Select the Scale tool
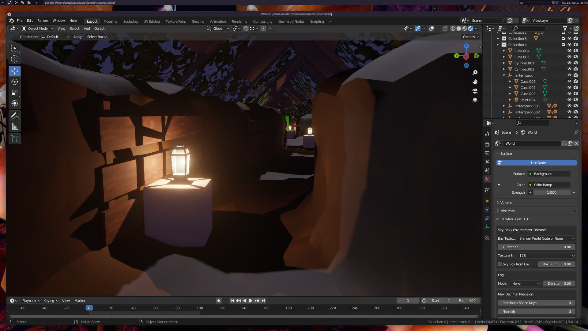Viewport: 588px width, 331px height. (14, 93)
